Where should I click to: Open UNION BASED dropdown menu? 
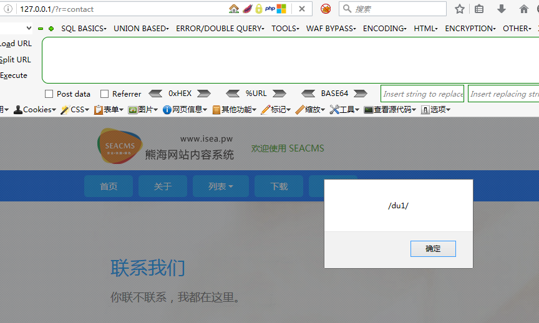coord(141,29)
